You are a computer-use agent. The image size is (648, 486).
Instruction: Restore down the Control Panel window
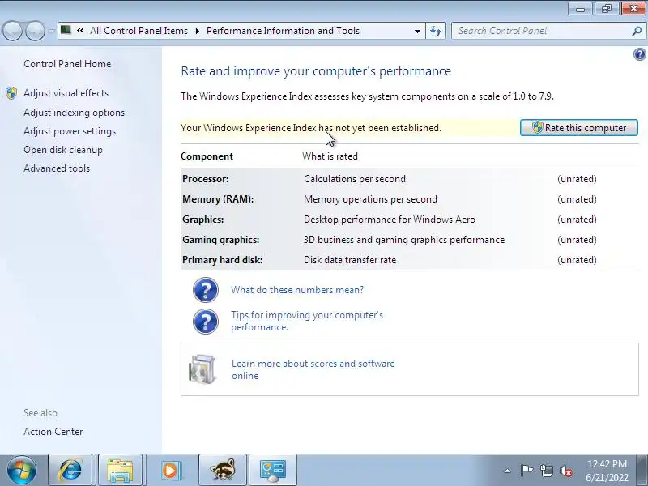(606, 9)
